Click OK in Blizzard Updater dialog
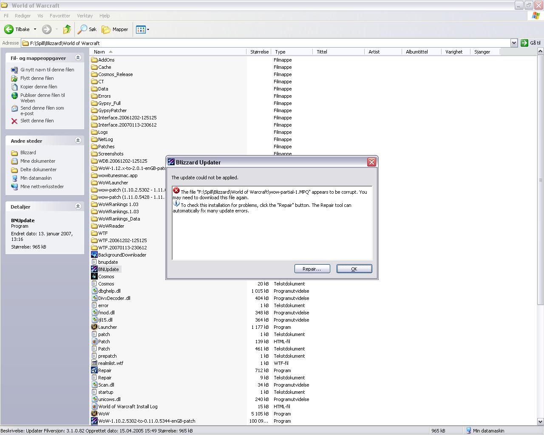Viewport: 544px width, 435px height. point(354,269)
